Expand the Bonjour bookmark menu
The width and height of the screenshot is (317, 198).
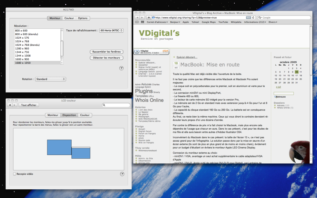point(175,22)
